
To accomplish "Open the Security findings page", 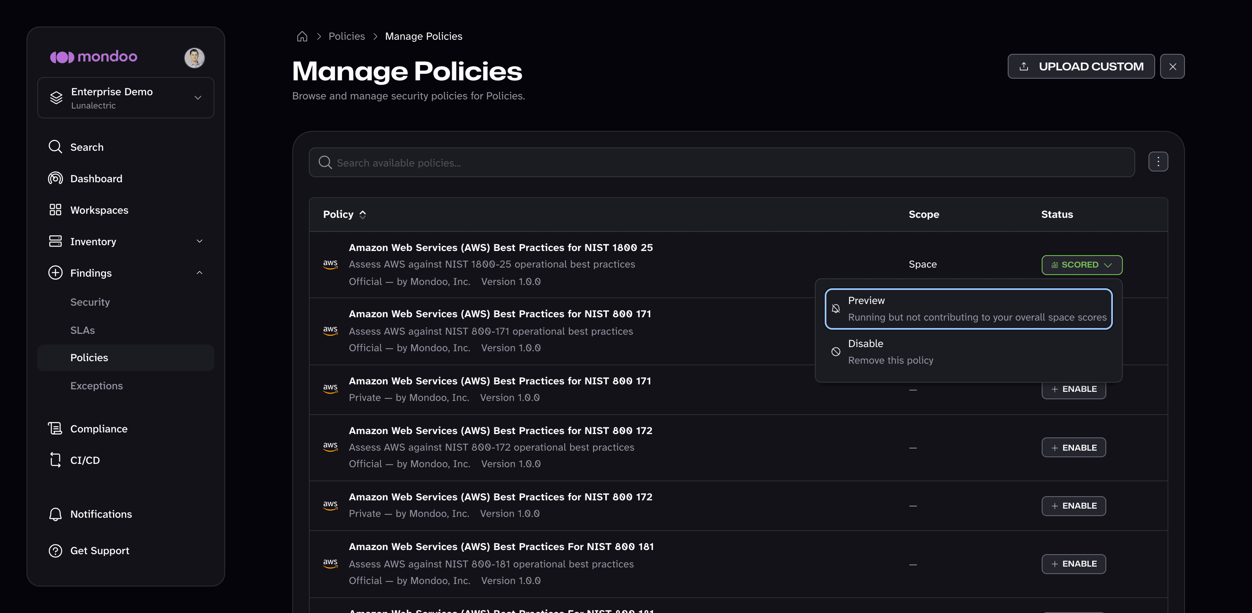I will (x=90, y=302).
